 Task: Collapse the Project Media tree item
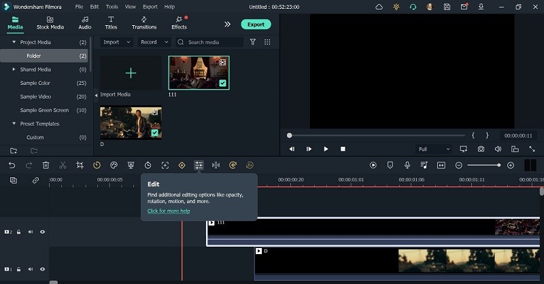tap(14, 42)
